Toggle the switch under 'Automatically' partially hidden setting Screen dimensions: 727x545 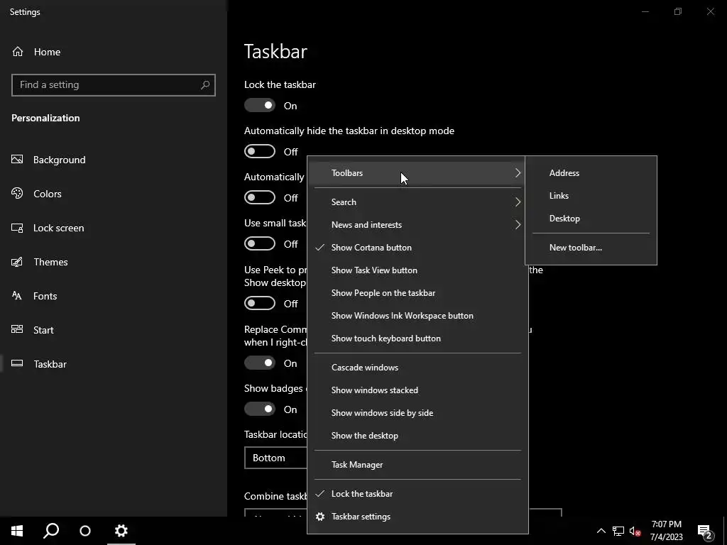[x=260, y=197]
